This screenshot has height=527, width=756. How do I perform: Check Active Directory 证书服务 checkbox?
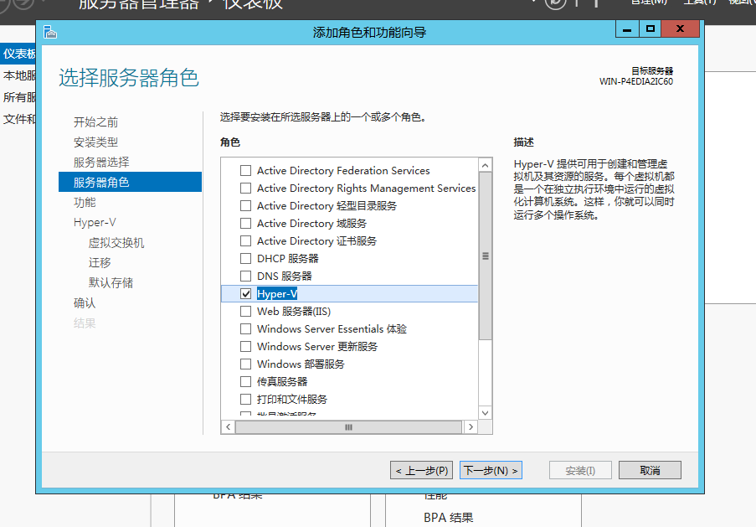(x=245, y=240)
